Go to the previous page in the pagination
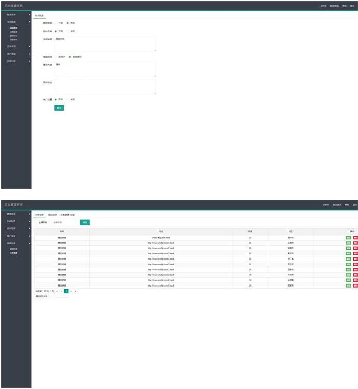This screenshot has height=389, width=358. click(x=62, y=291)
